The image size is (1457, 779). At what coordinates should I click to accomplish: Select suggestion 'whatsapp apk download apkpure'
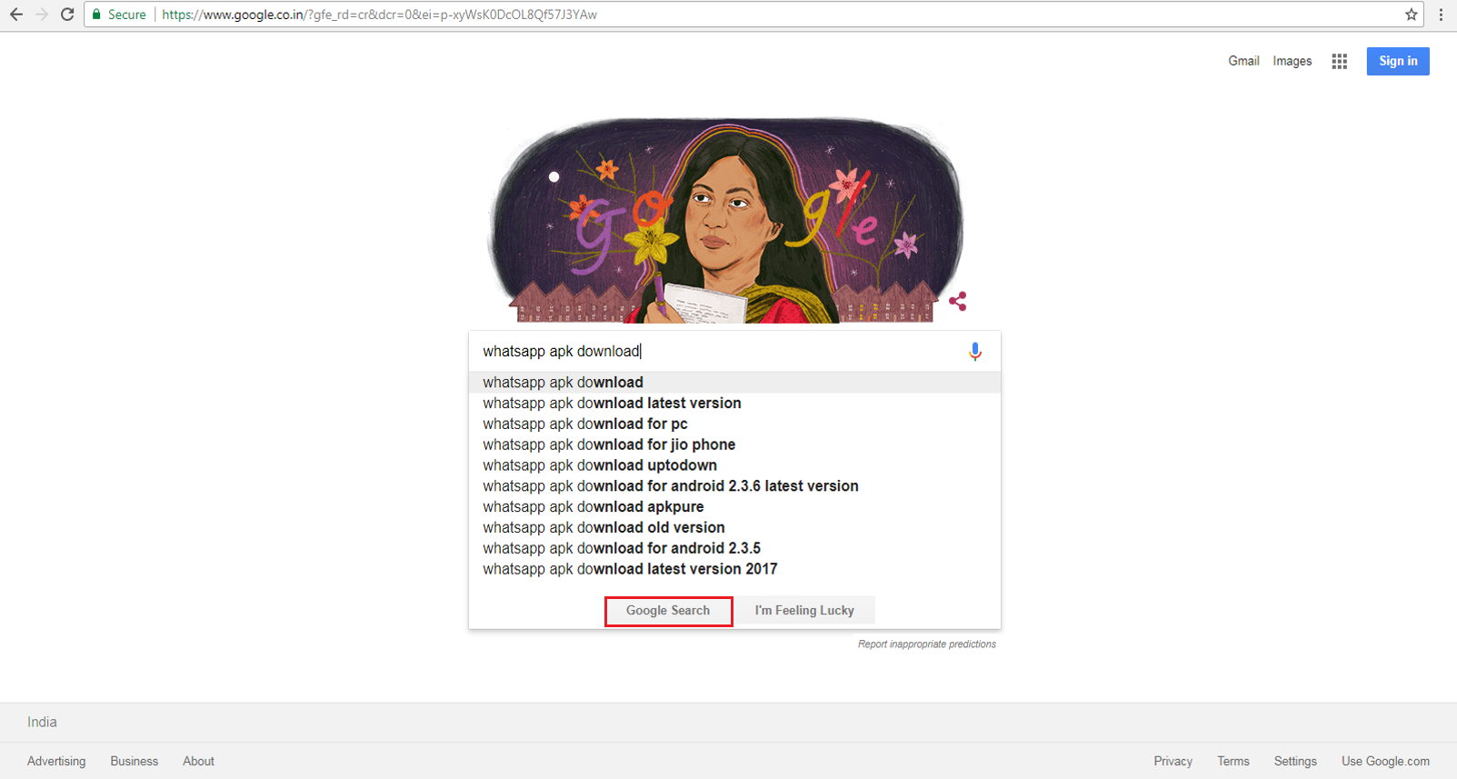coord(734,507)
